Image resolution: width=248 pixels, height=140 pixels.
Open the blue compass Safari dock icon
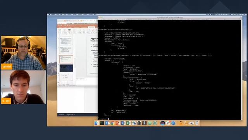173,123
